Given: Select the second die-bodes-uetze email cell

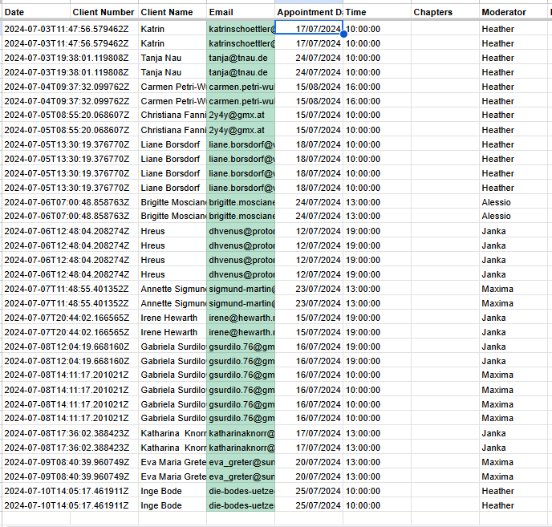Looking at the screenshot, I should click(241, 505).
